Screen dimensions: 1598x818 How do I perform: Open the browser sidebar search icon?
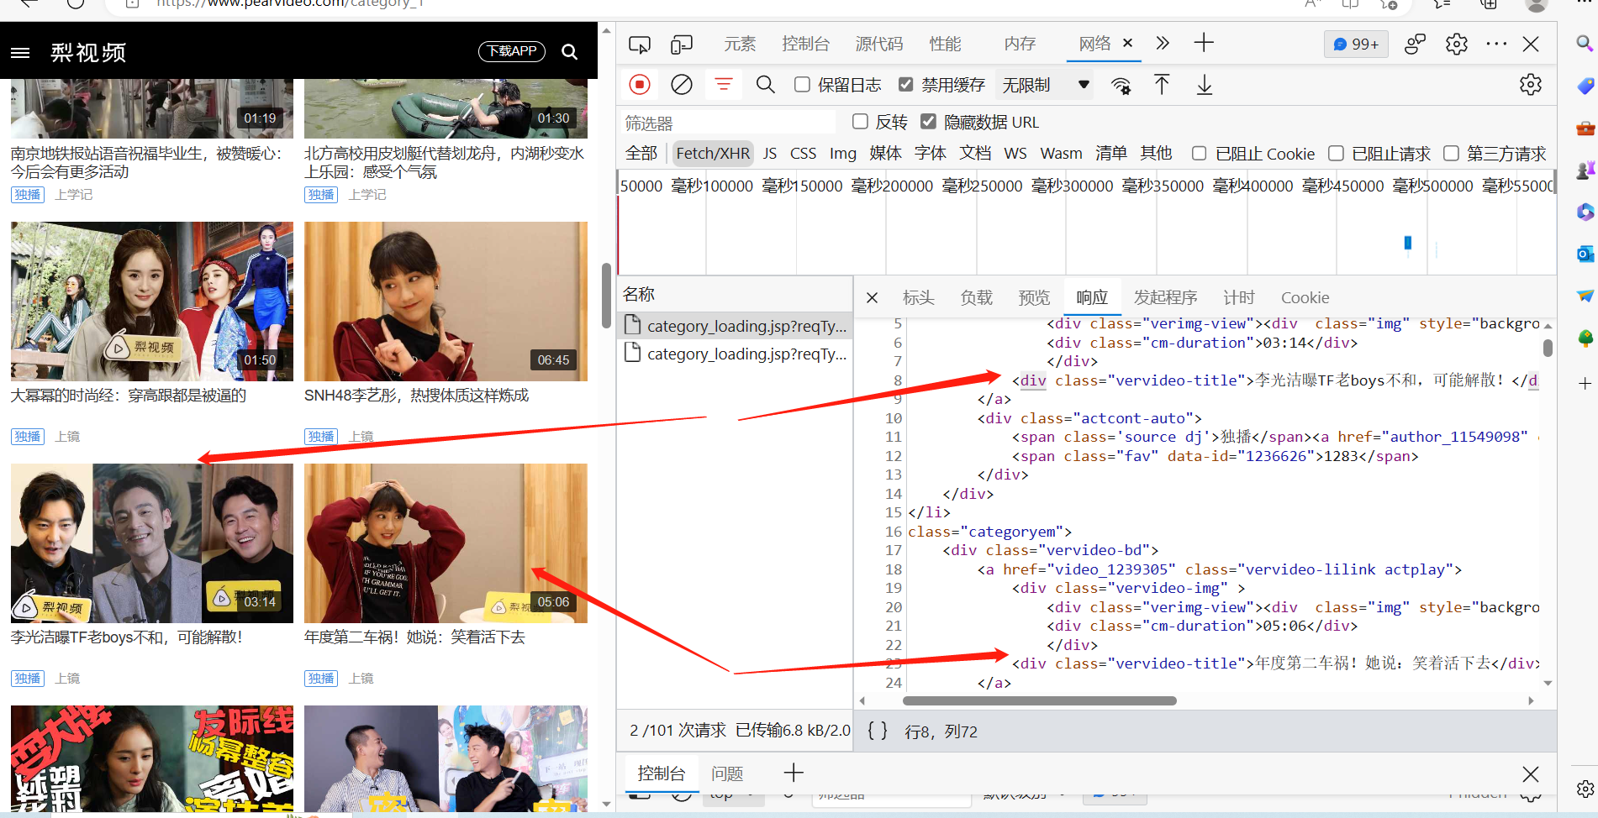point(1585,43)
